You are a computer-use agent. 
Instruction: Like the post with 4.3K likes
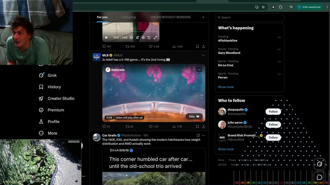(154, 47)
